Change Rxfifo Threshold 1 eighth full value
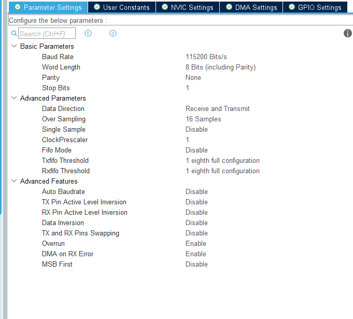 (x=222, y=171)
